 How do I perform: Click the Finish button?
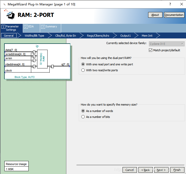(177, 170)
